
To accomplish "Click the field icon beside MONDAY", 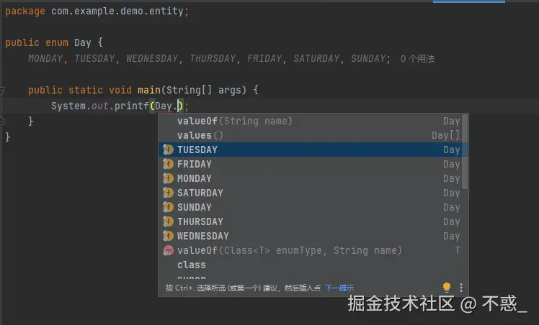I will click(x=168, y=178).
